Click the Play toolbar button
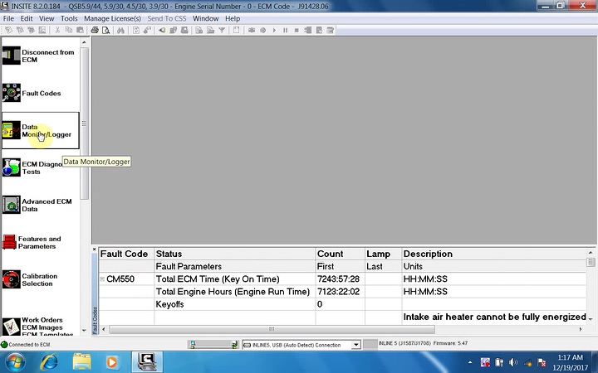The height and width of the screenshot is (373, 598). click(x=274, y=30)
